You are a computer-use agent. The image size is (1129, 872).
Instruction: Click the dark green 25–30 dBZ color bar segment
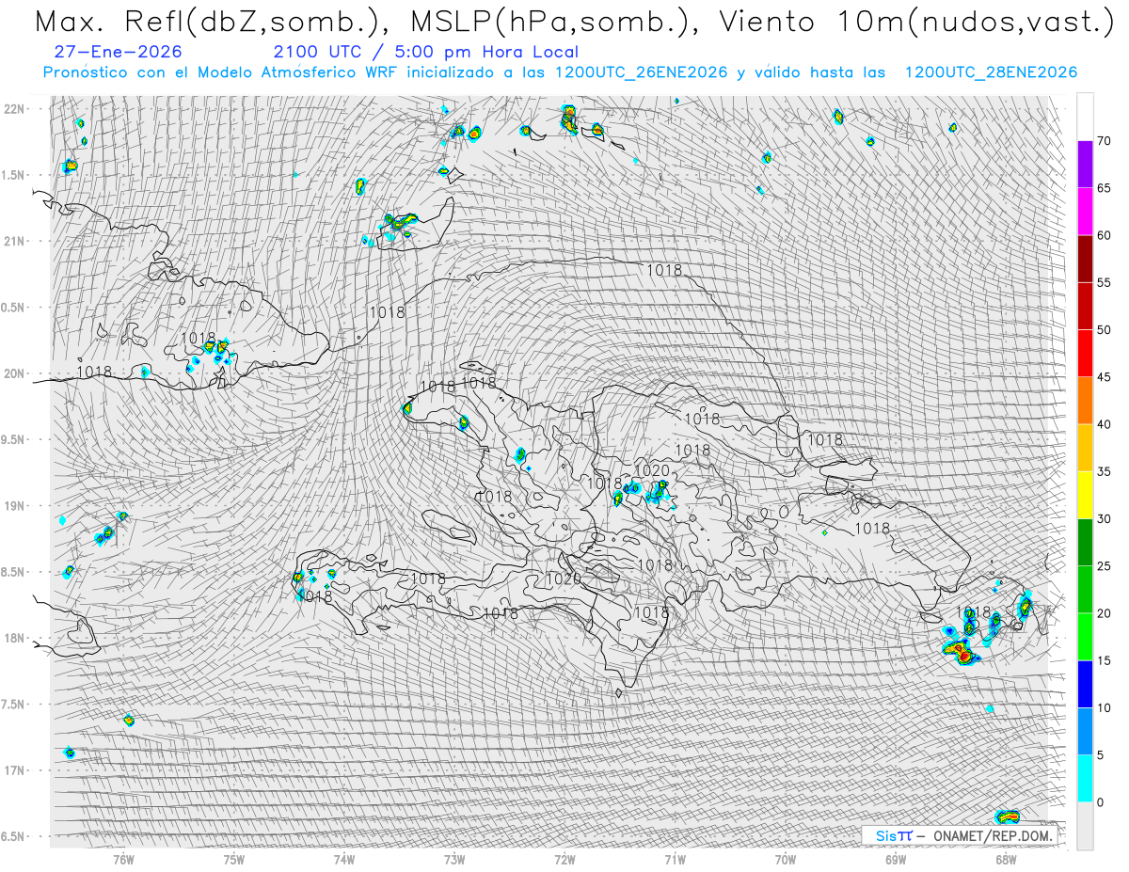[1086, 543]
